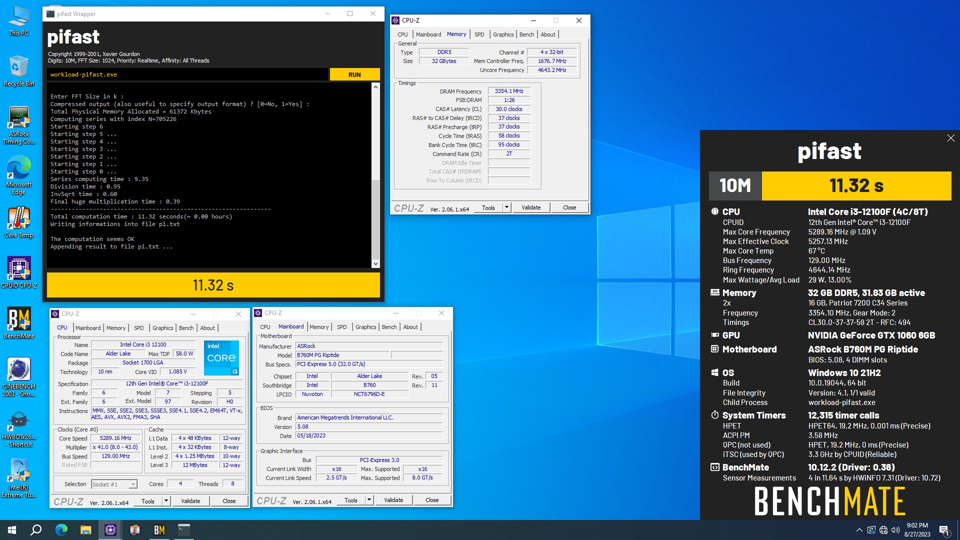This screenshot has height=540, width=960.
Task: Open Memory tab in CPU-Z CPU window
Action: (116, 328)
